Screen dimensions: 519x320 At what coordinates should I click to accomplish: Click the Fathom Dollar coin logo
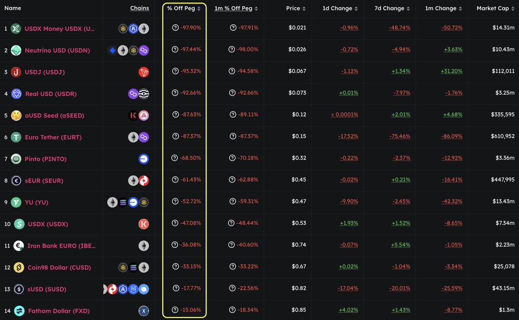click(19, 310)
